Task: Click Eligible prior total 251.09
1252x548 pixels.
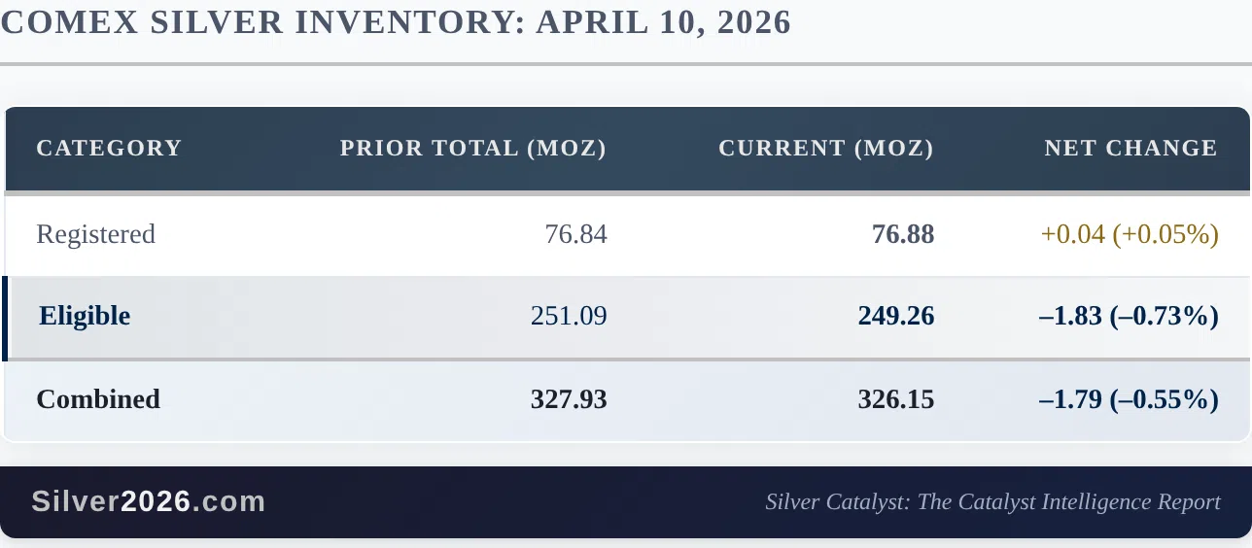Action: (x=569, y=316)
